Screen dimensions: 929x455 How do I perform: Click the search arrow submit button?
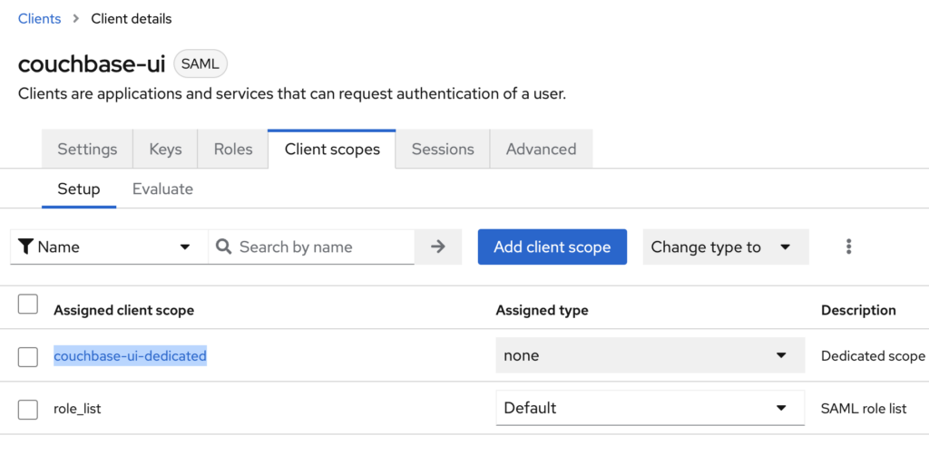(x=438, y=247)
